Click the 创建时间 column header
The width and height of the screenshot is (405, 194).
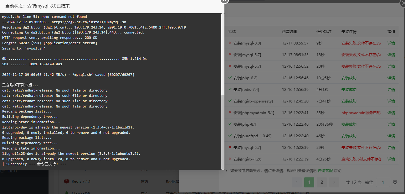tap(290, 32)
